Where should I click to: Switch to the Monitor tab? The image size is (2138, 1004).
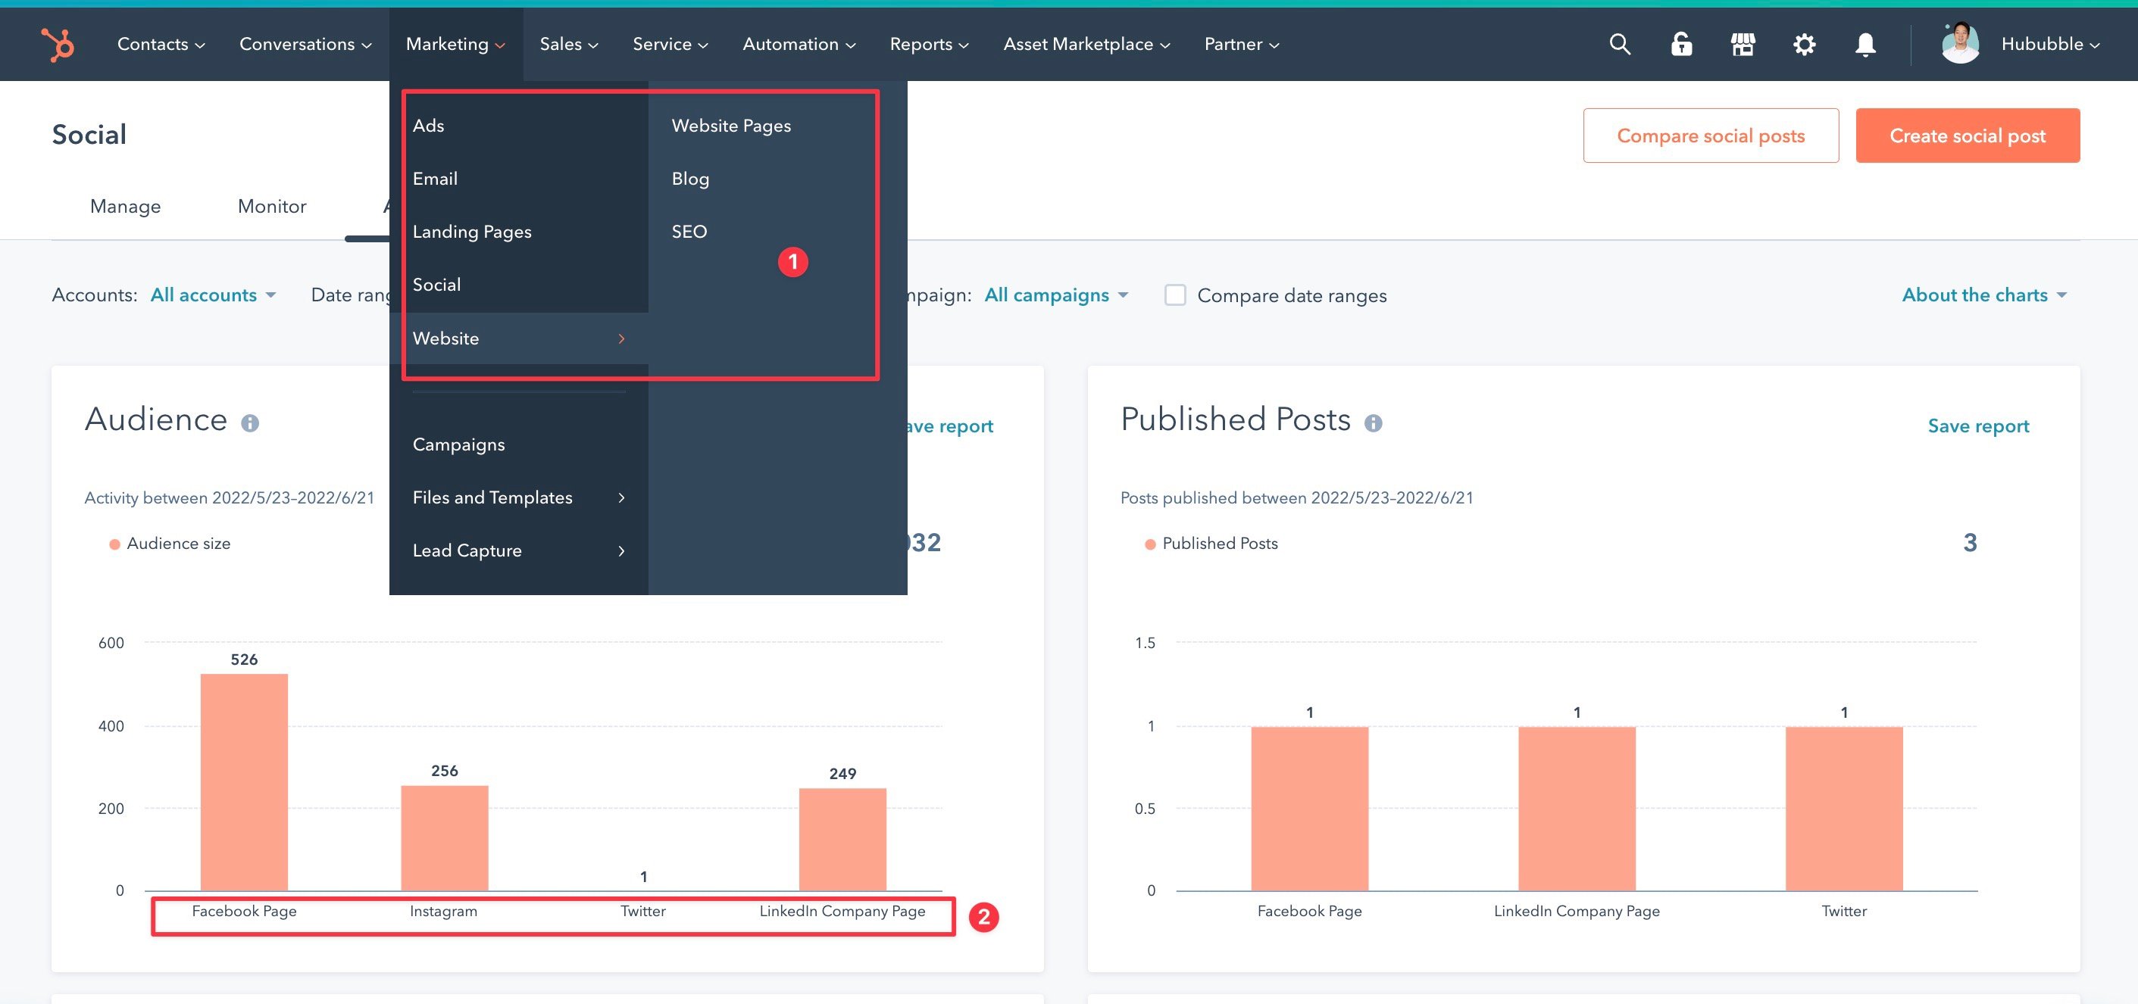tap(271, 206)
